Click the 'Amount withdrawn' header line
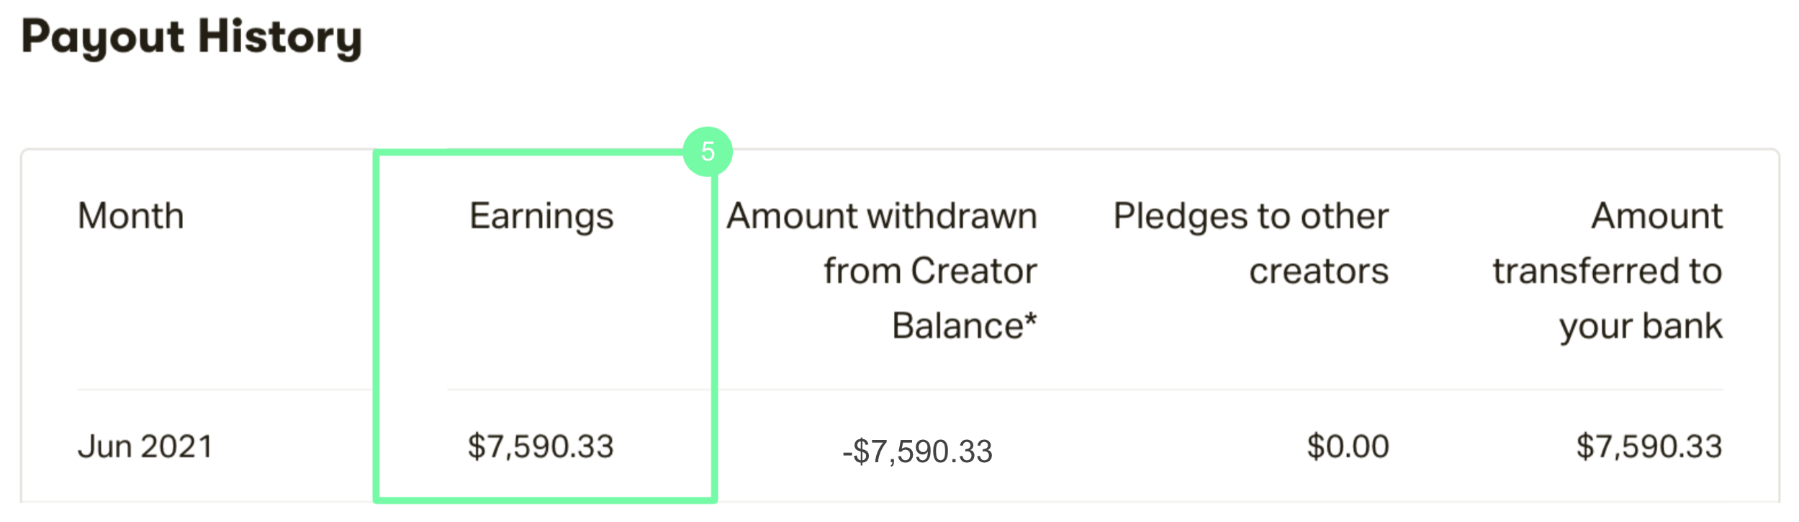Image resolution: width=1799 pixels, height=522 pixels. coord(882,216)
